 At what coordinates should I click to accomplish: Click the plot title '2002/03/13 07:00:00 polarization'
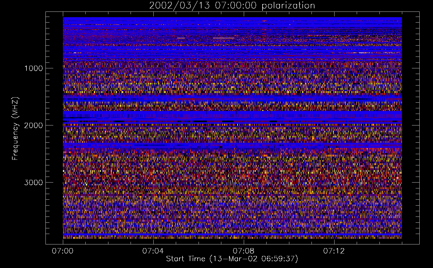[232, 6]
